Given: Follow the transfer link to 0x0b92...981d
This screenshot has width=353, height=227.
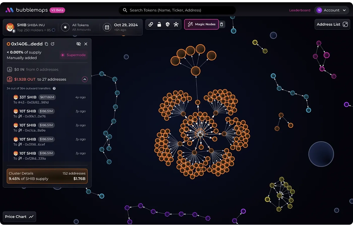Looking at the screenshot, I should click(31, 102).
